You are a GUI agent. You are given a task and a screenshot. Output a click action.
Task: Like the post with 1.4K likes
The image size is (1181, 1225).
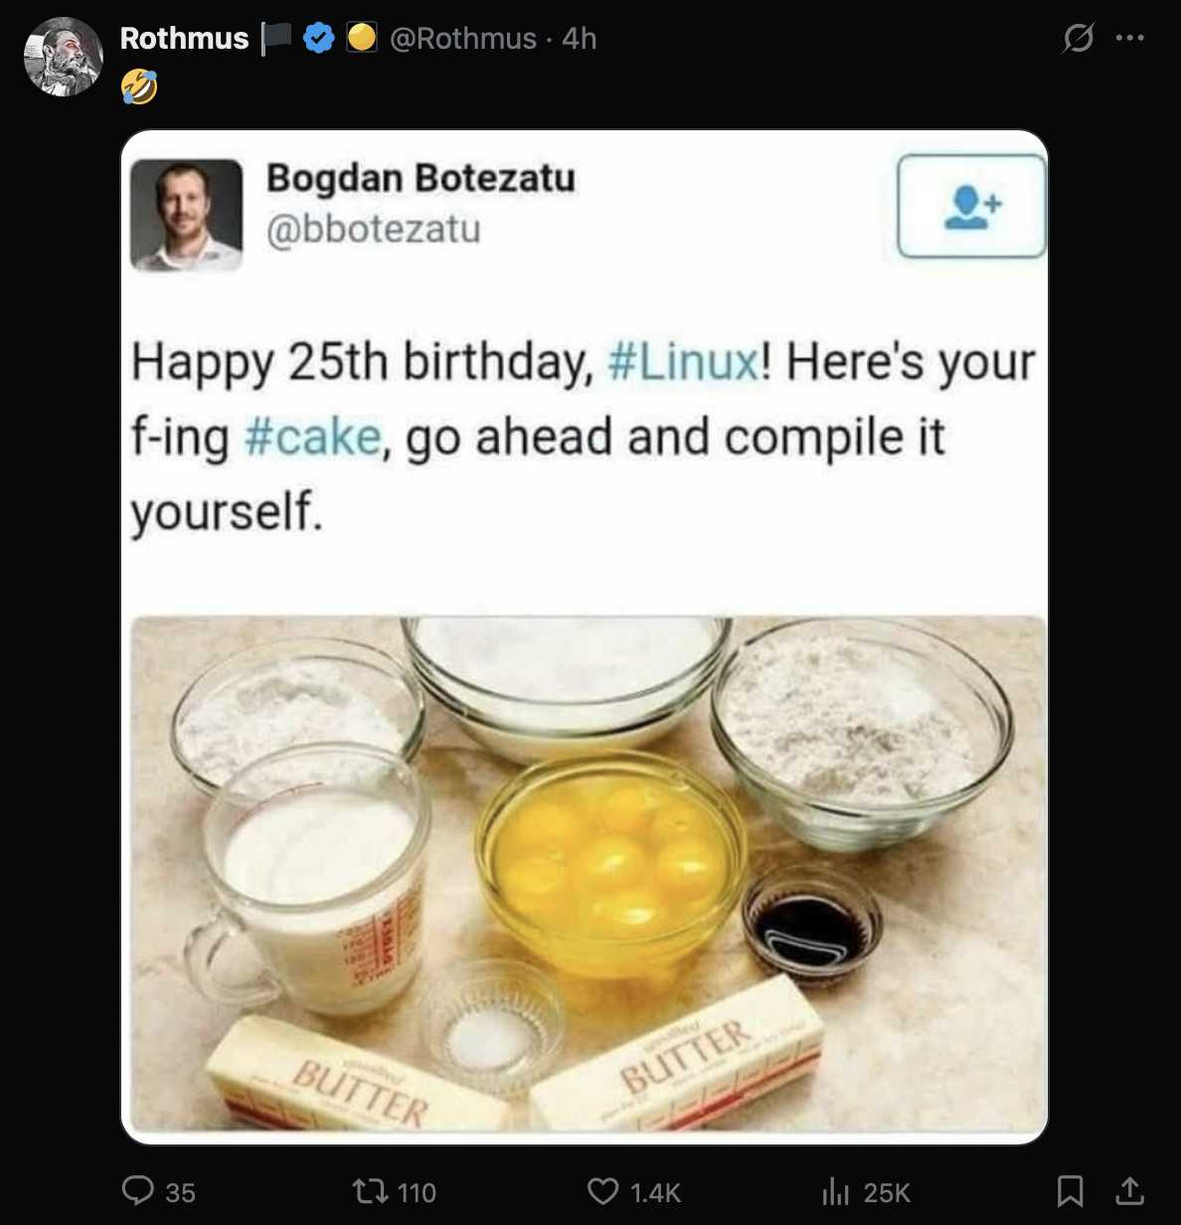633,1191
